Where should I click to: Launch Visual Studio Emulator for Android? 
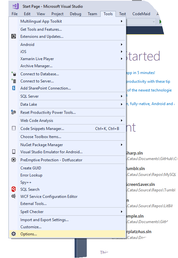pos(68,152)
